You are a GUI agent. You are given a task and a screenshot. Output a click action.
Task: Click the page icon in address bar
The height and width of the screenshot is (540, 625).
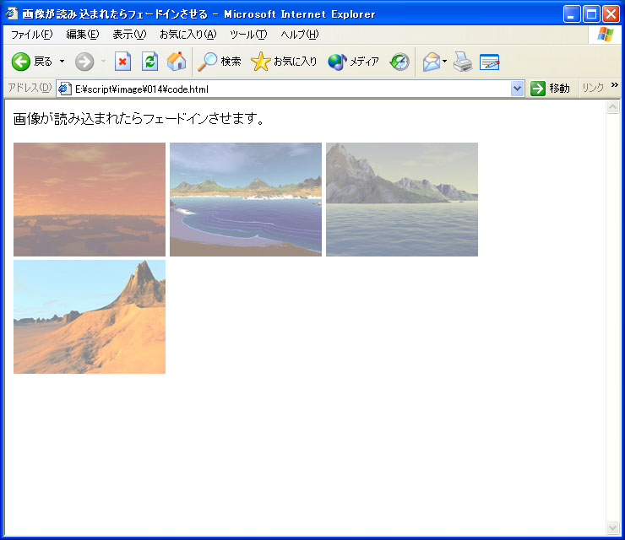[64, 89]
